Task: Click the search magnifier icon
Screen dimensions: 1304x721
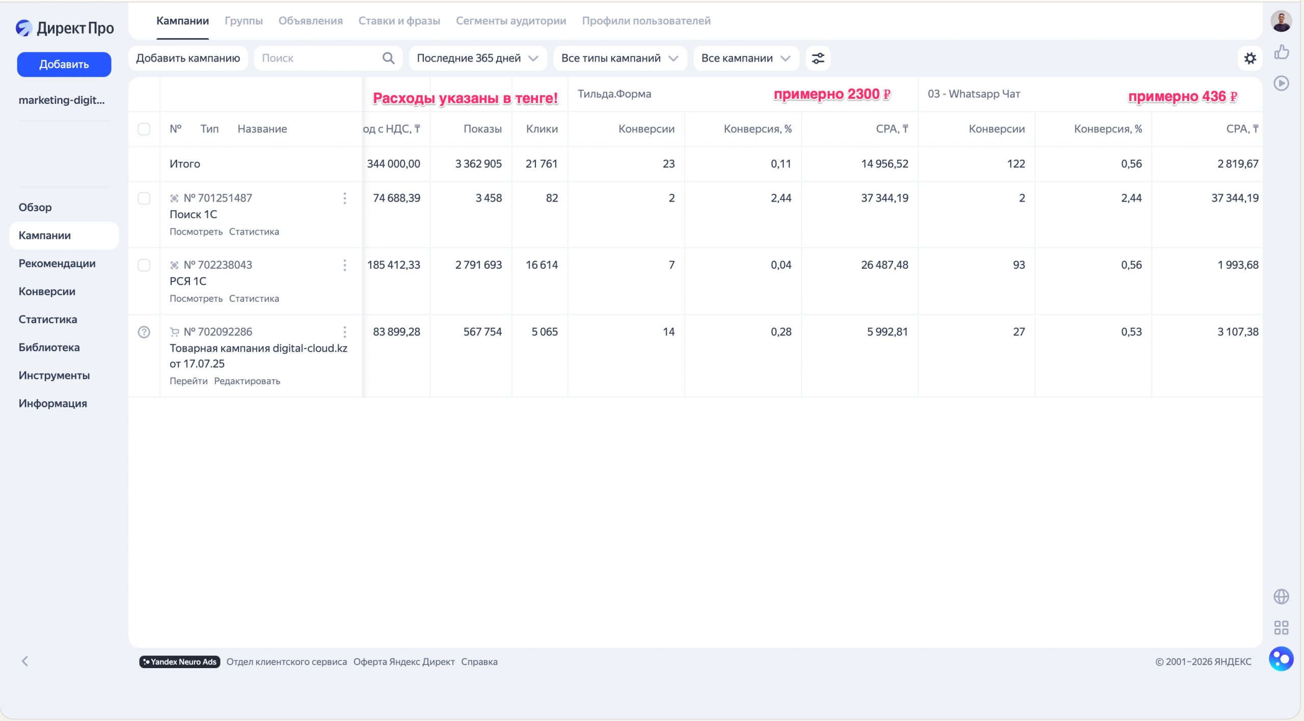Action: click(388, 59)
